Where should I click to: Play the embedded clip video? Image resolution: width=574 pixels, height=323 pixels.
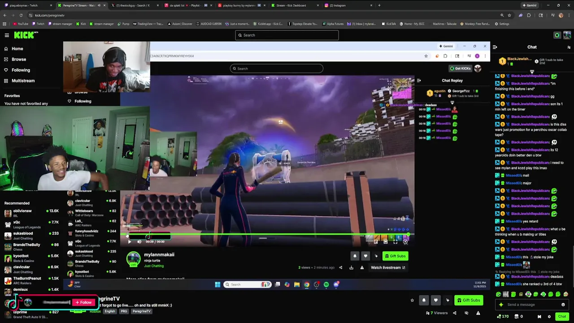click(x=130, y=241)
